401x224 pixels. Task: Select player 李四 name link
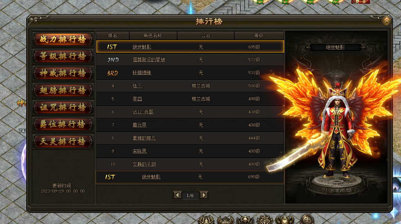137,99
